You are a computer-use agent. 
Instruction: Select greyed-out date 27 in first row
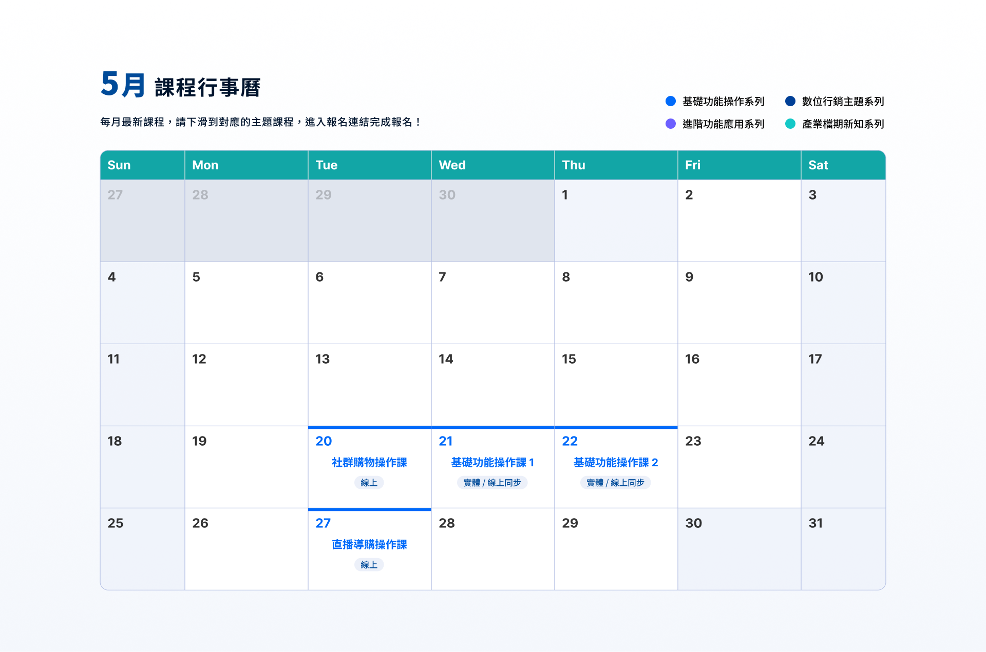coord(115,195)
